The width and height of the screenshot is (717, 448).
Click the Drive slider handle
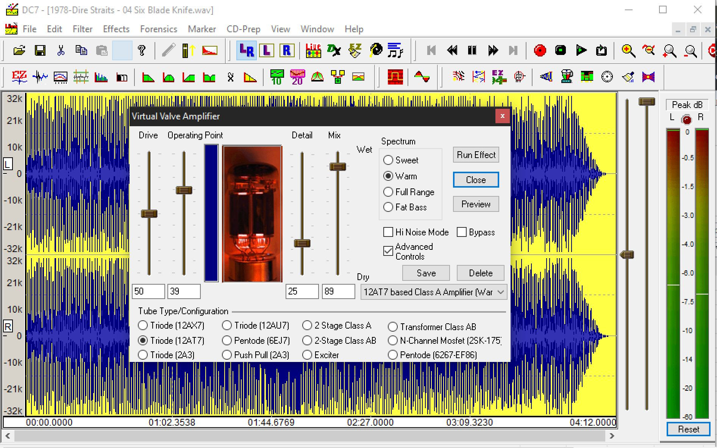tap(149, 214)
